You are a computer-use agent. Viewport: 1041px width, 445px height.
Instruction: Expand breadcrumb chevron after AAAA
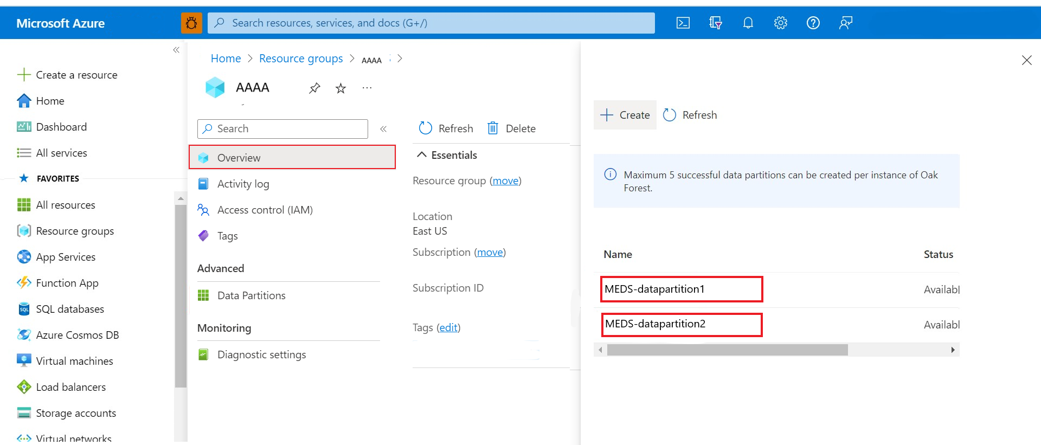pos(400,59)
